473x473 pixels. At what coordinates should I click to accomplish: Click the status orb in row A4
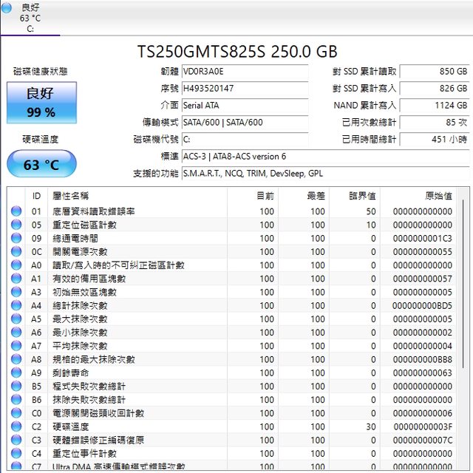coord(16,305)
